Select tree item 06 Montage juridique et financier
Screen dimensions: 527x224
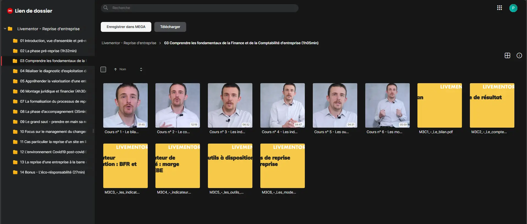pos(48,91)
